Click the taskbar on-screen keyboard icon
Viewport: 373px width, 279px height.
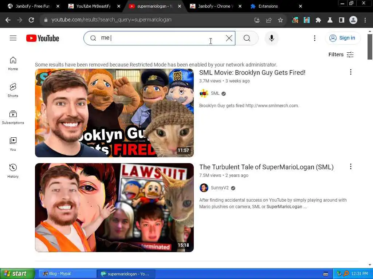tap(326, 274)
